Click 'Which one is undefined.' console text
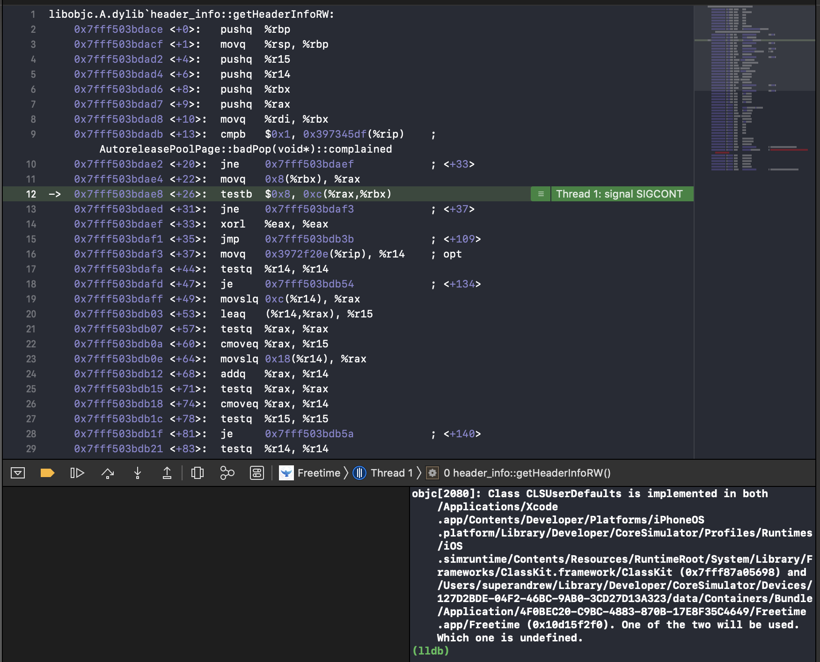The image size is (820, 662). click(510, 638)
